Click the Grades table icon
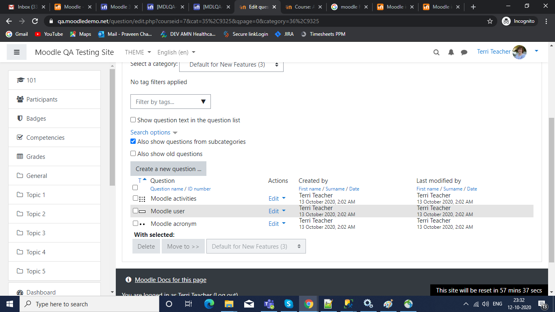555x312 pixels. [x=20, y=157]
